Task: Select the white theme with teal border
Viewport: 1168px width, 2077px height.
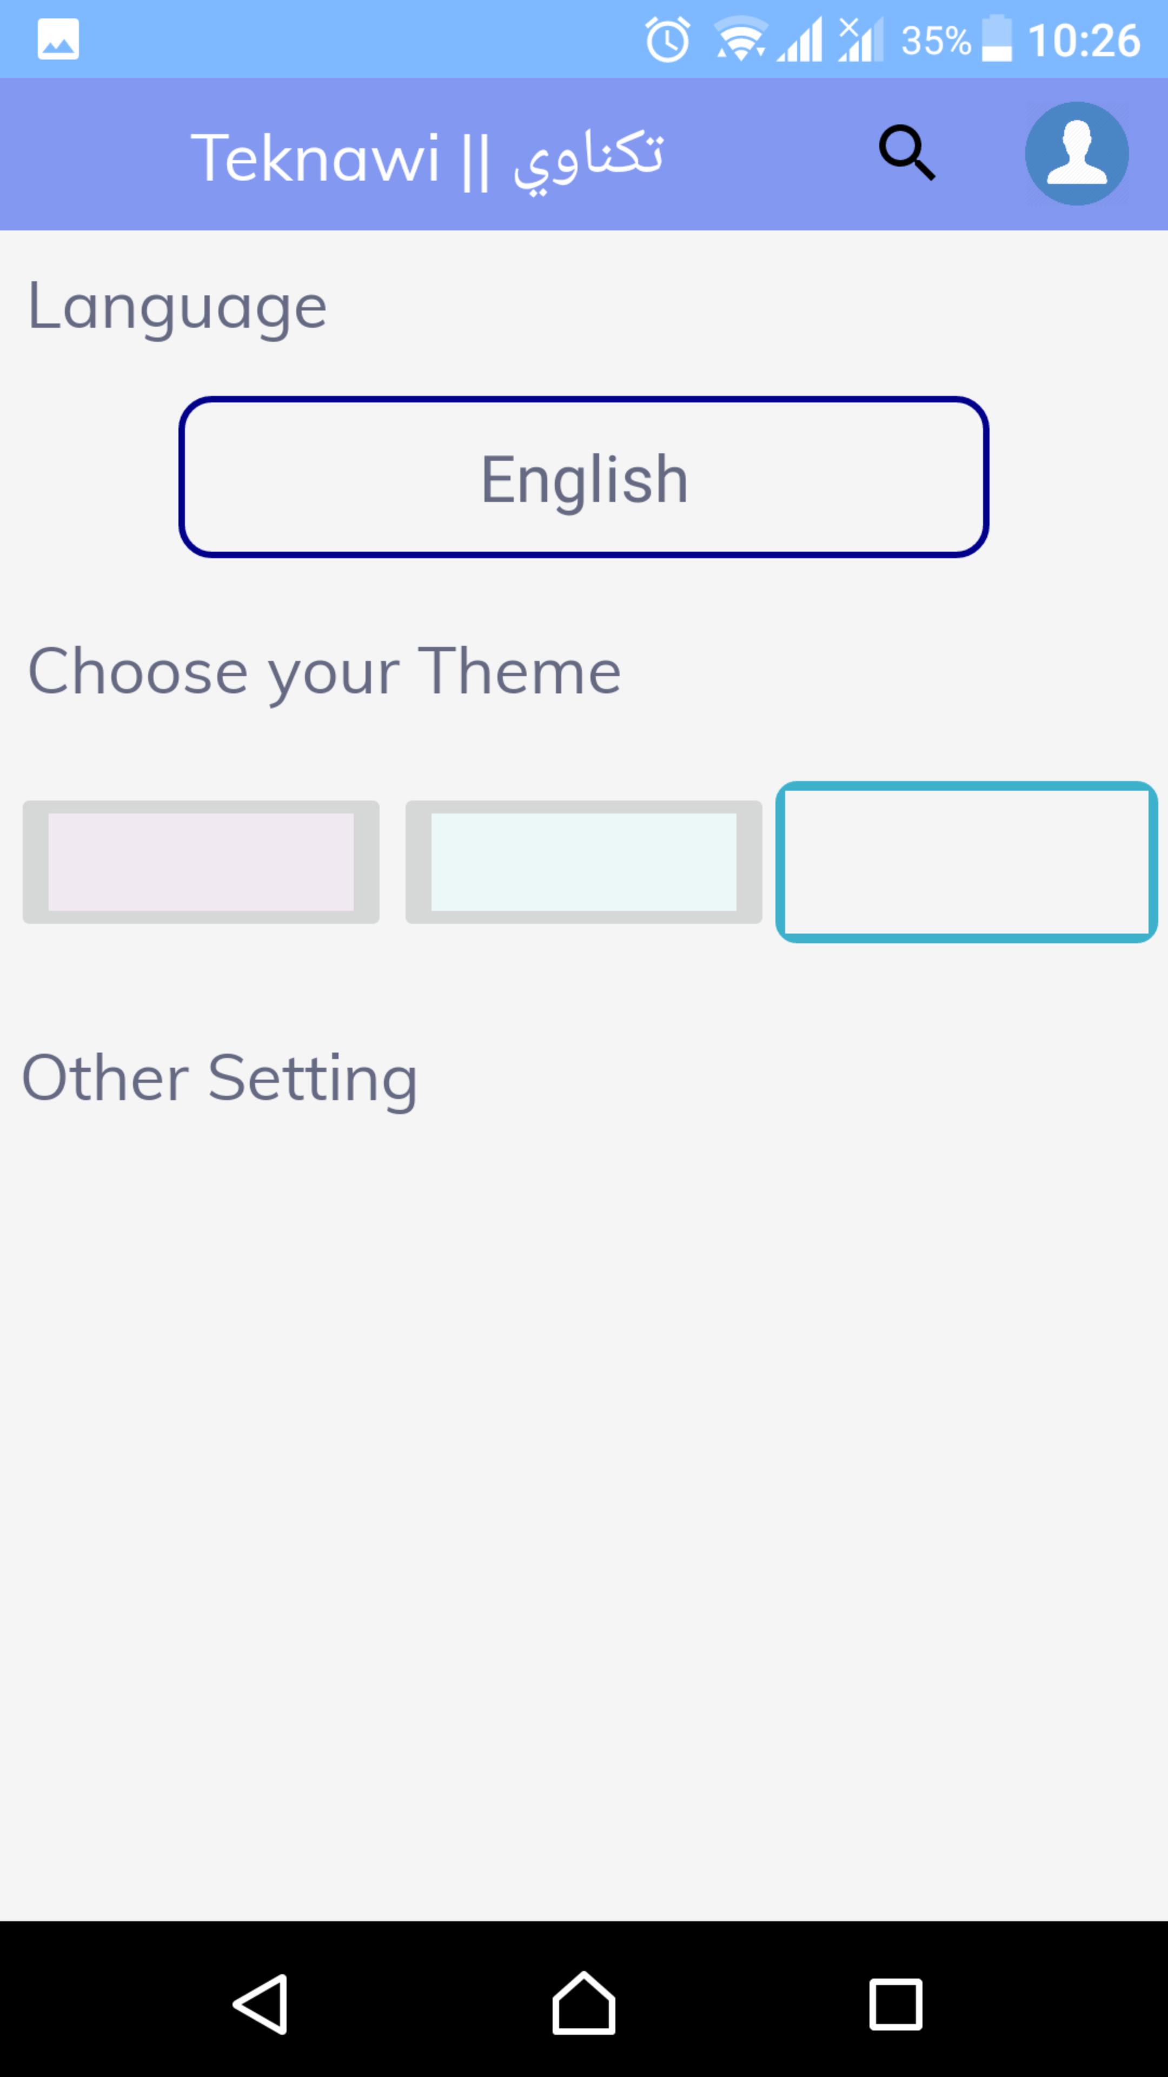Action: [x=966, y=862]
